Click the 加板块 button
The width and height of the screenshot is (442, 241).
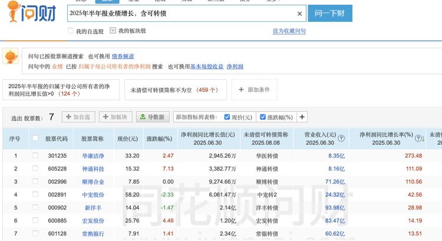(x=116, y=117)
